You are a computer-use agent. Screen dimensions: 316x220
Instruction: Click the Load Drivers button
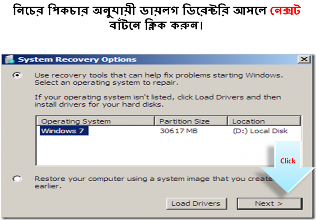click(196, 204)
